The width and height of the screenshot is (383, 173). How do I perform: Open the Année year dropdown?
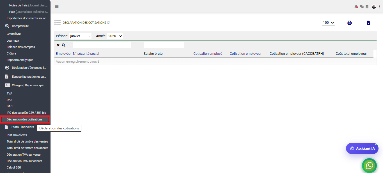(115, 36)
